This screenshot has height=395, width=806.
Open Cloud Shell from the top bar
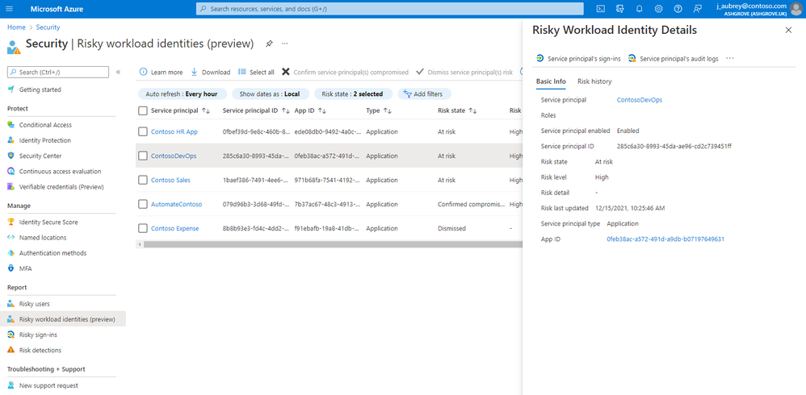(600, 9)
